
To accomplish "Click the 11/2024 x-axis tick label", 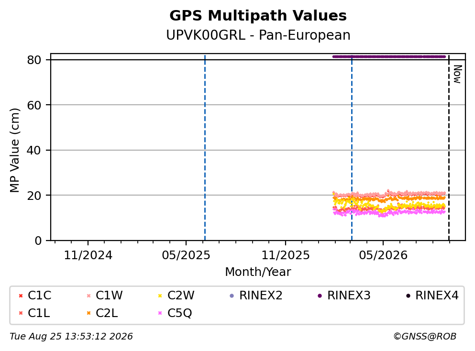I will (88, 255).
